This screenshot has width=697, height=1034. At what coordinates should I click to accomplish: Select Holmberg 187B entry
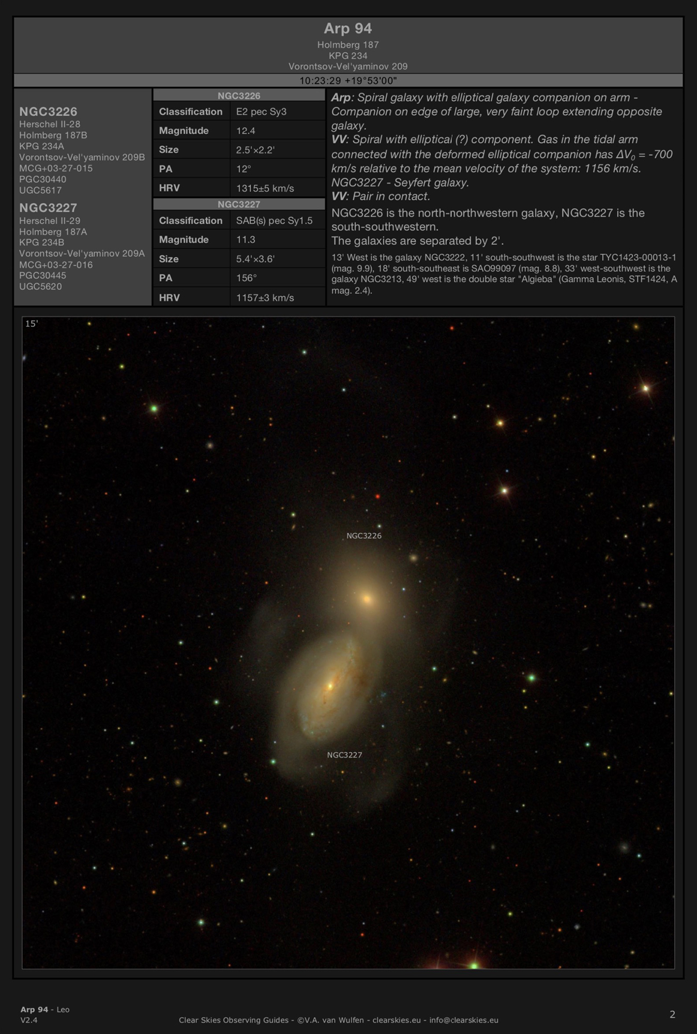53,135
